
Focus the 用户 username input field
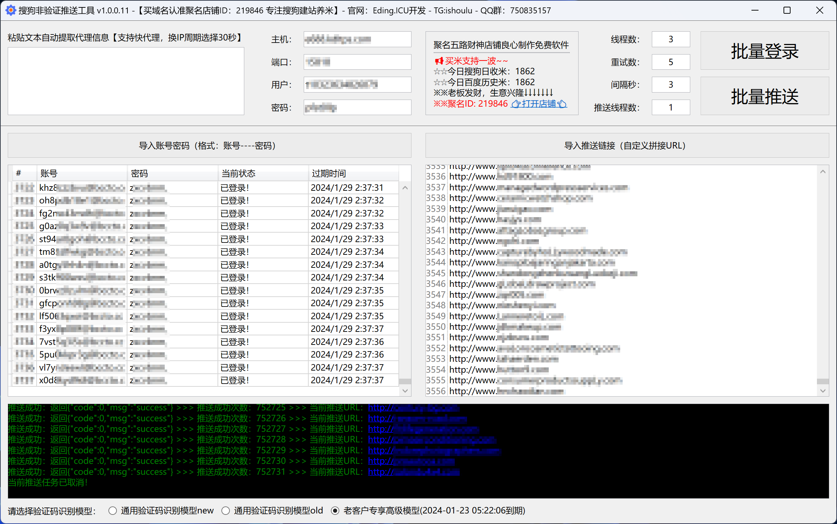pyautogui.click(x=357, y=84)
